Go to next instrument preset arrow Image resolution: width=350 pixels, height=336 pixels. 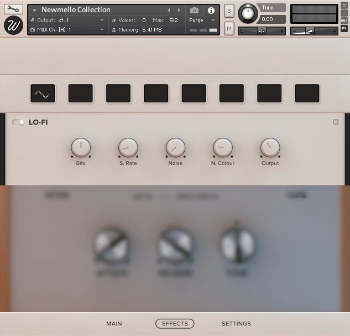[179, 11]
